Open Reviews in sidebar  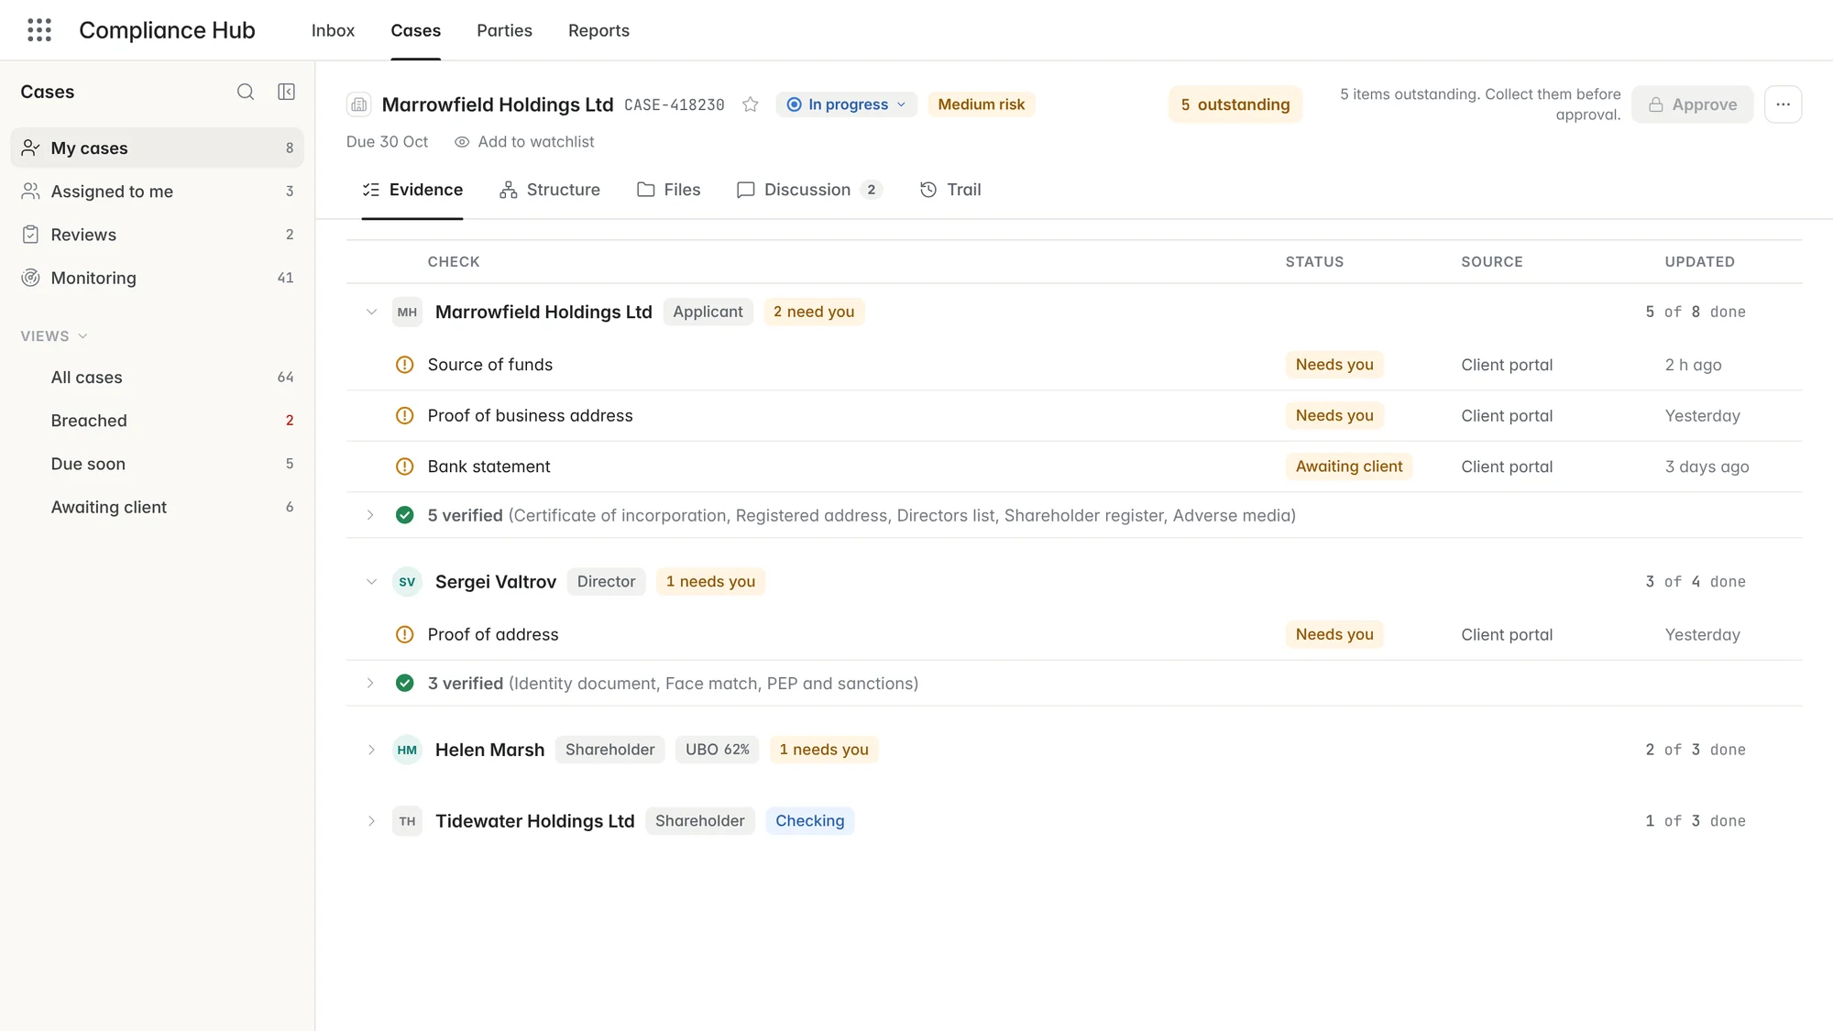tap(157, 235)
